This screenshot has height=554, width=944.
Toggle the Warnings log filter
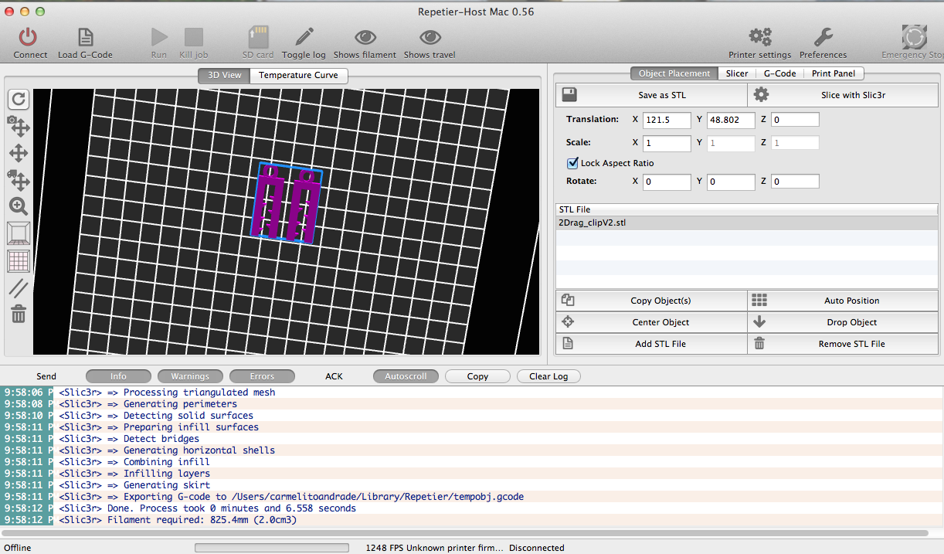coord(190,376)
